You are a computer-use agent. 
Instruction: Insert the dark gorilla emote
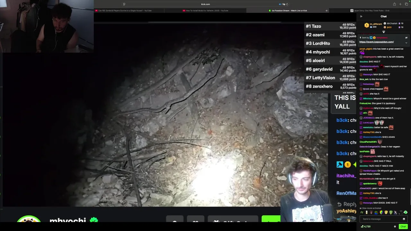400,212
